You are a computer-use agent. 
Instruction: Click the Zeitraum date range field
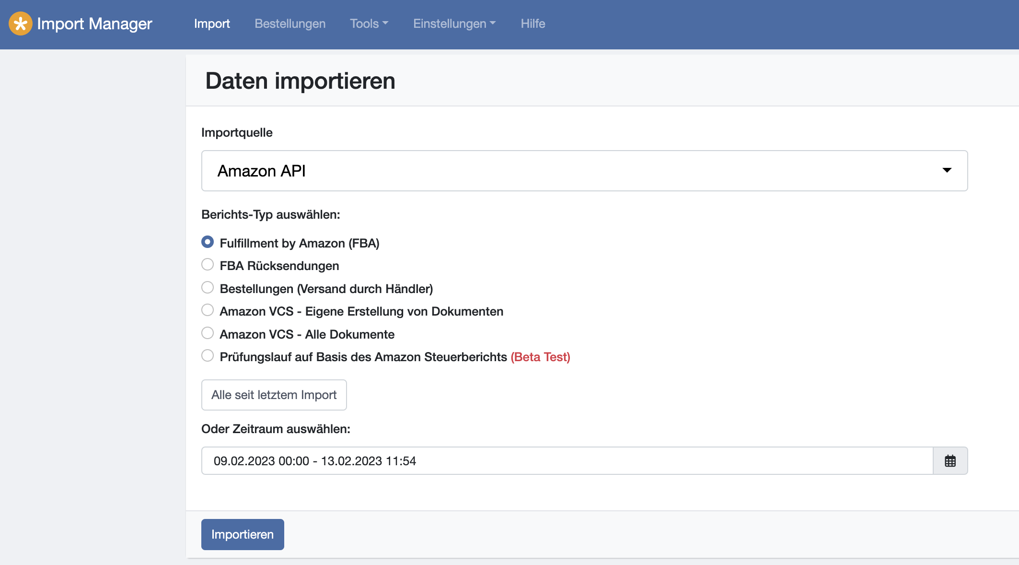point(567,461)
